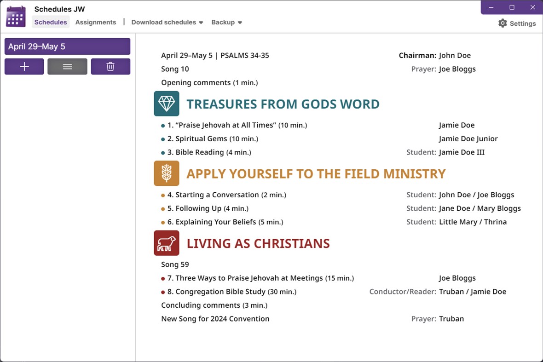The height and width of the screenshot is (362, 543).
Task: Maximize the Schedules JW window
Action: 512,7
